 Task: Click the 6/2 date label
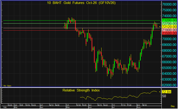[90, 105]
